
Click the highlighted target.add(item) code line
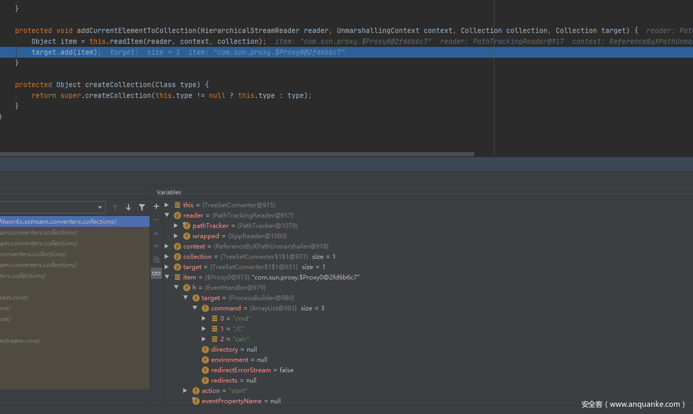click(x=66, y=52)
